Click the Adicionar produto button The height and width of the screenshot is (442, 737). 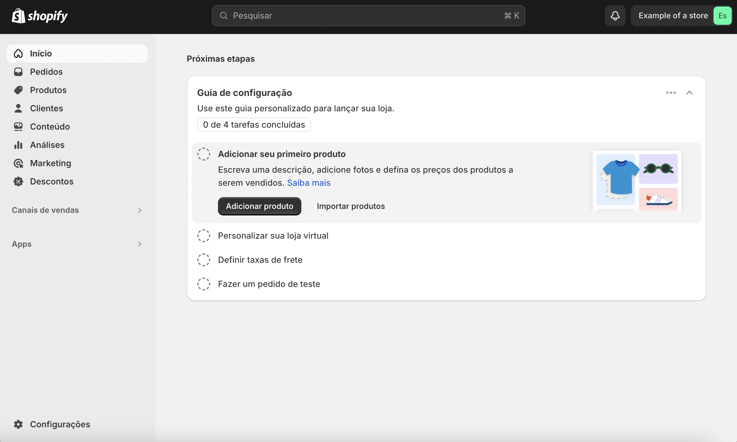click(x=259, y=206)
